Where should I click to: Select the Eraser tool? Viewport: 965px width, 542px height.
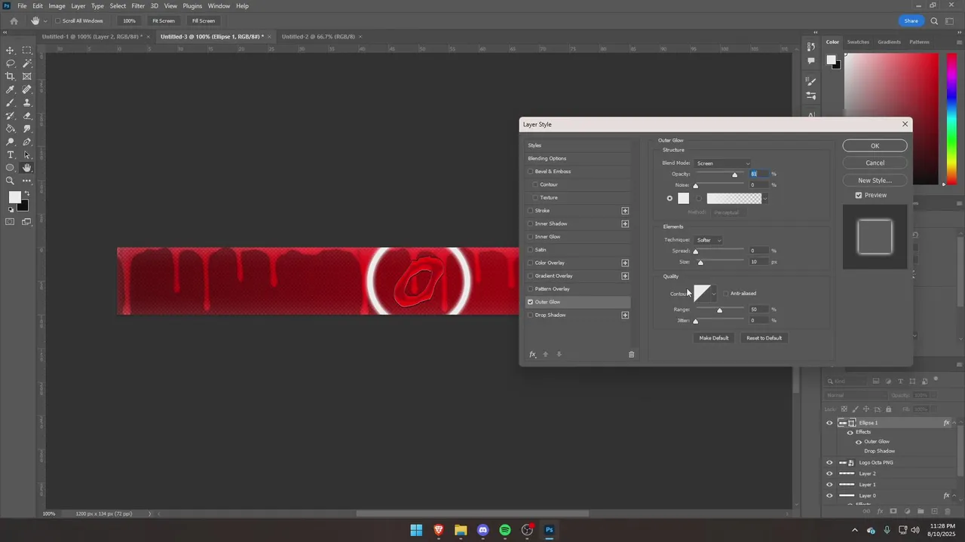coord(27,116)
